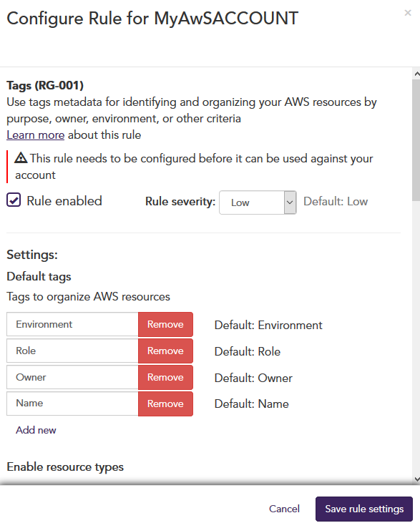This screenshot has width=420, height=523.
Task: Remove the Name tag
Action: [x=165, y=404]
